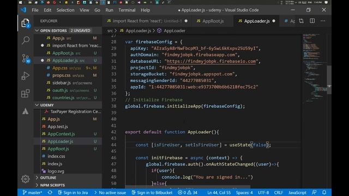Open the Run and Debug view

point(26,76)
